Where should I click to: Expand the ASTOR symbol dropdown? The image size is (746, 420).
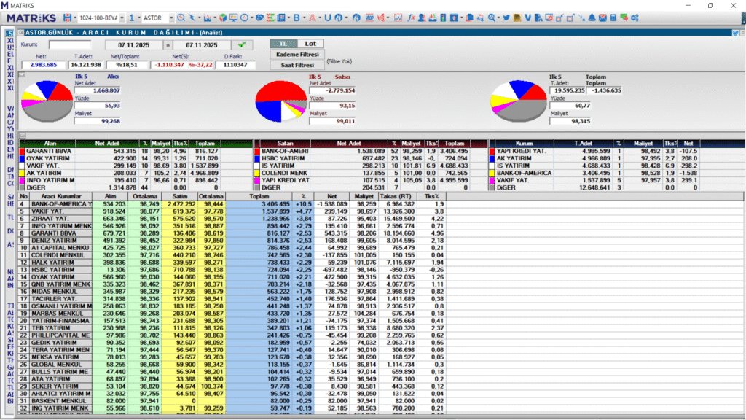coord(170,17)
